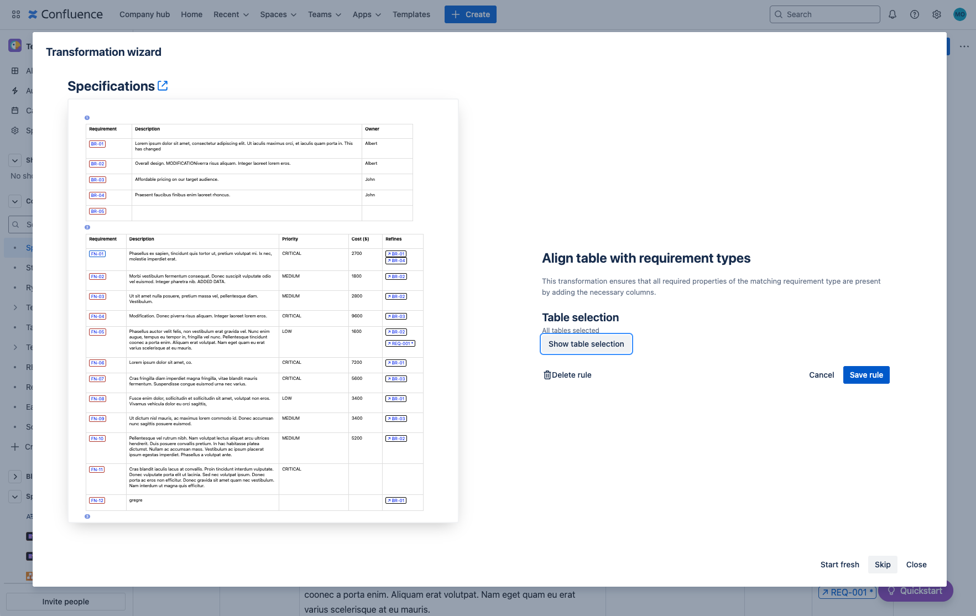The height and width of the screenshot is (616, 976).
Task: Click the Search field in the navbar
Action: tap(824, 14)
